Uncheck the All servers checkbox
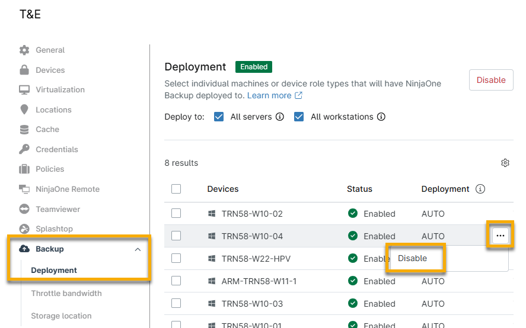The image size is (526, 328). (x=219, y=117)
